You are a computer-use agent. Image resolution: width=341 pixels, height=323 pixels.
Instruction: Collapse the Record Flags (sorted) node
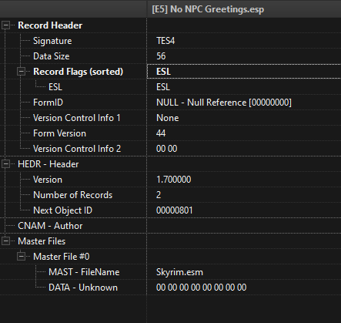pos(21,72)
